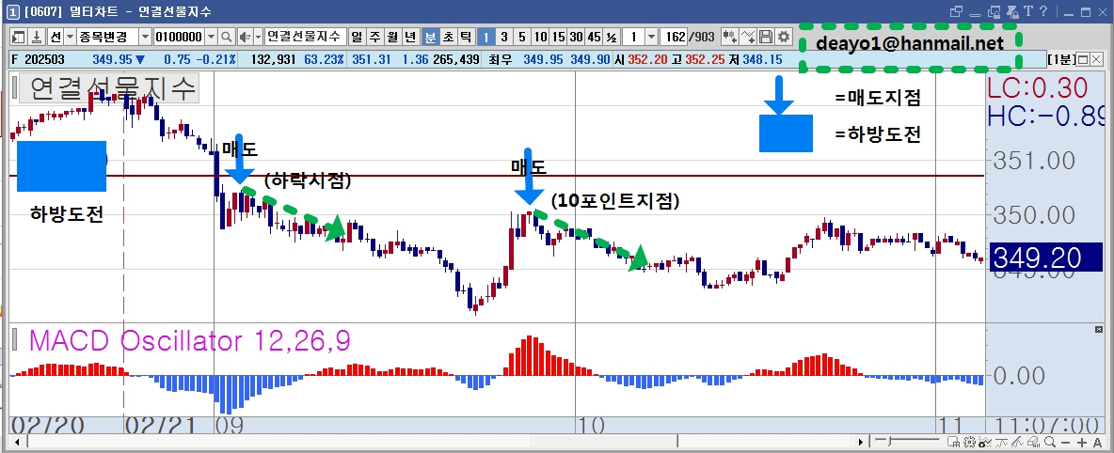Click the 최우 label in quote bar
This screenshot has width=1114, height=453.
click(499, 59)
